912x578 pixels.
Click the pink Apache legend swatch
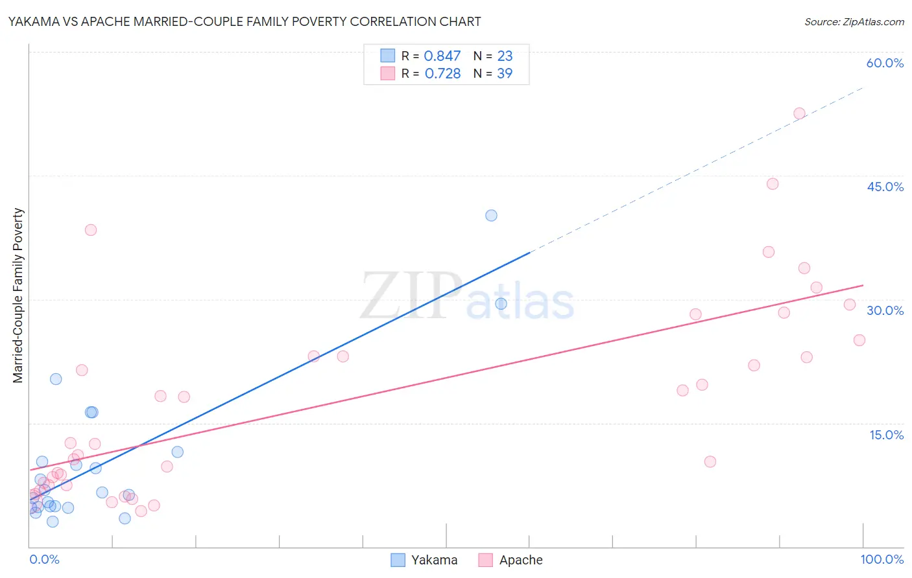(485, 560)
